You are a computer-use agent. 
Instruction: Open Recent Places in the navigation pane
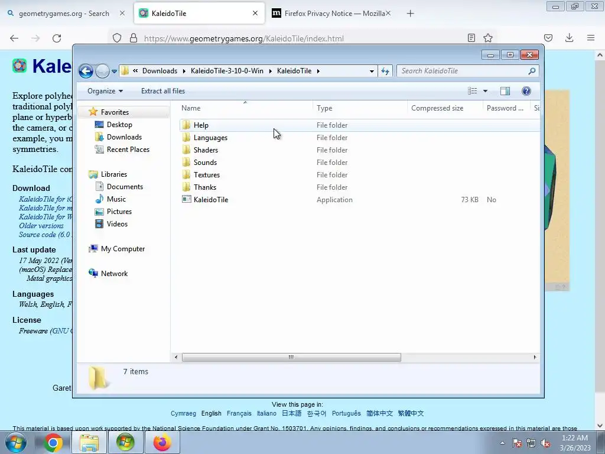pyautogui.click(x=128, y=150)
